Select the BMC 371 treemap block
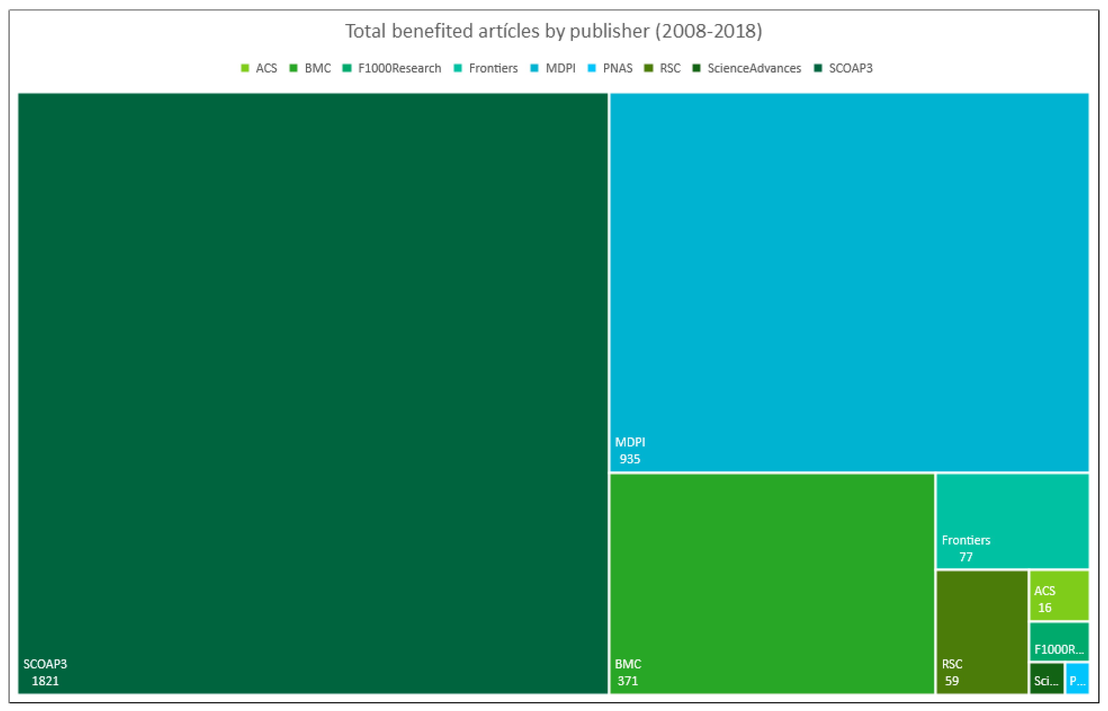Screen dimensions: 1108x711 pos(772,583)
